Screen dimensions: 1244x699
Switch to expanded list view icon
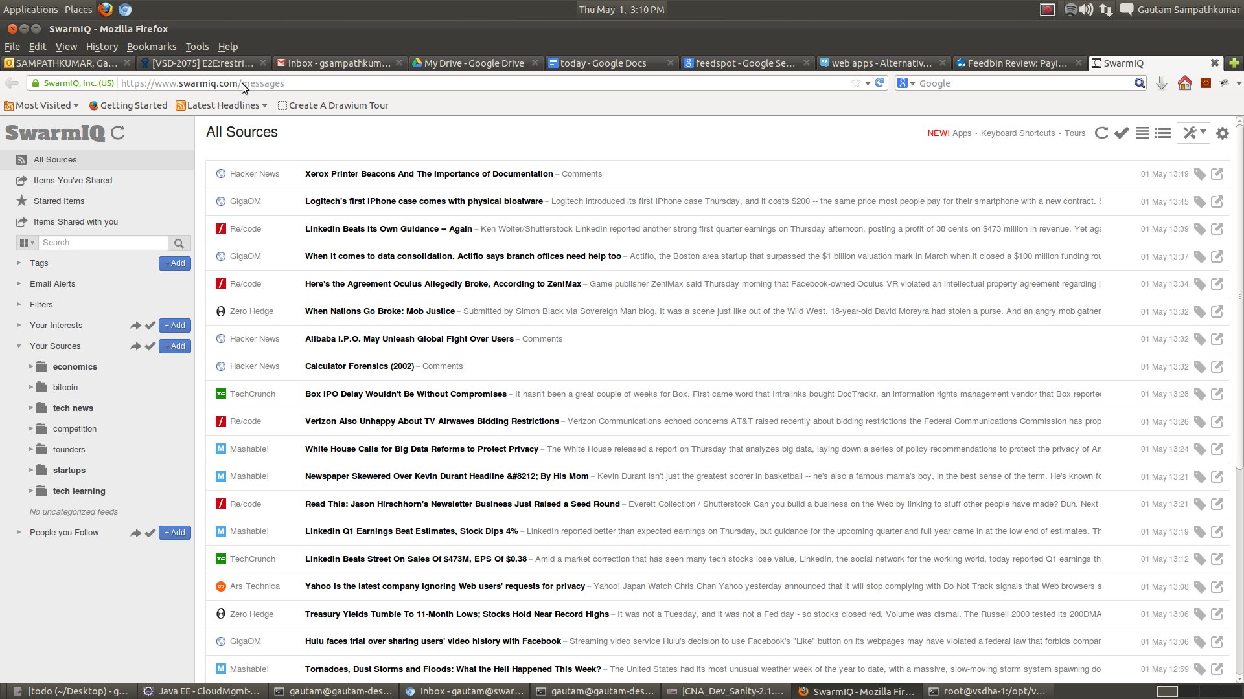tap(1142, 133)
